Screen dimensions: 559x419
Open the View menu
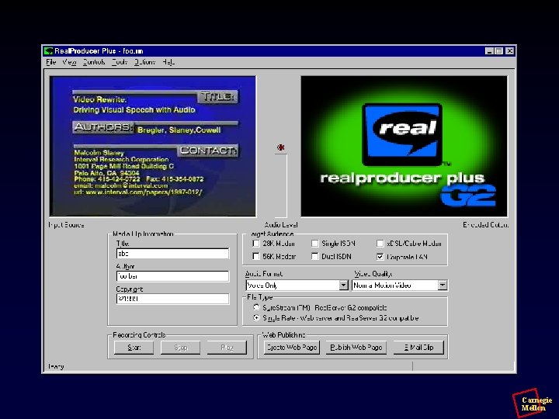point(69,62)
